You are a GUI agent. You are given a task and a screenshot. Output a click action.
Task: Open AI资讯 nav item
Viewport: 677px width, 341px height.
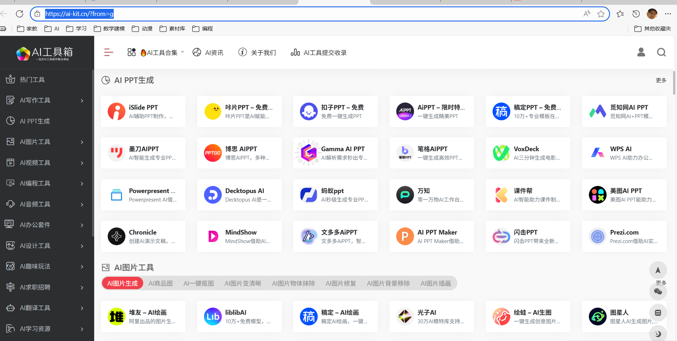pos(208,53)
